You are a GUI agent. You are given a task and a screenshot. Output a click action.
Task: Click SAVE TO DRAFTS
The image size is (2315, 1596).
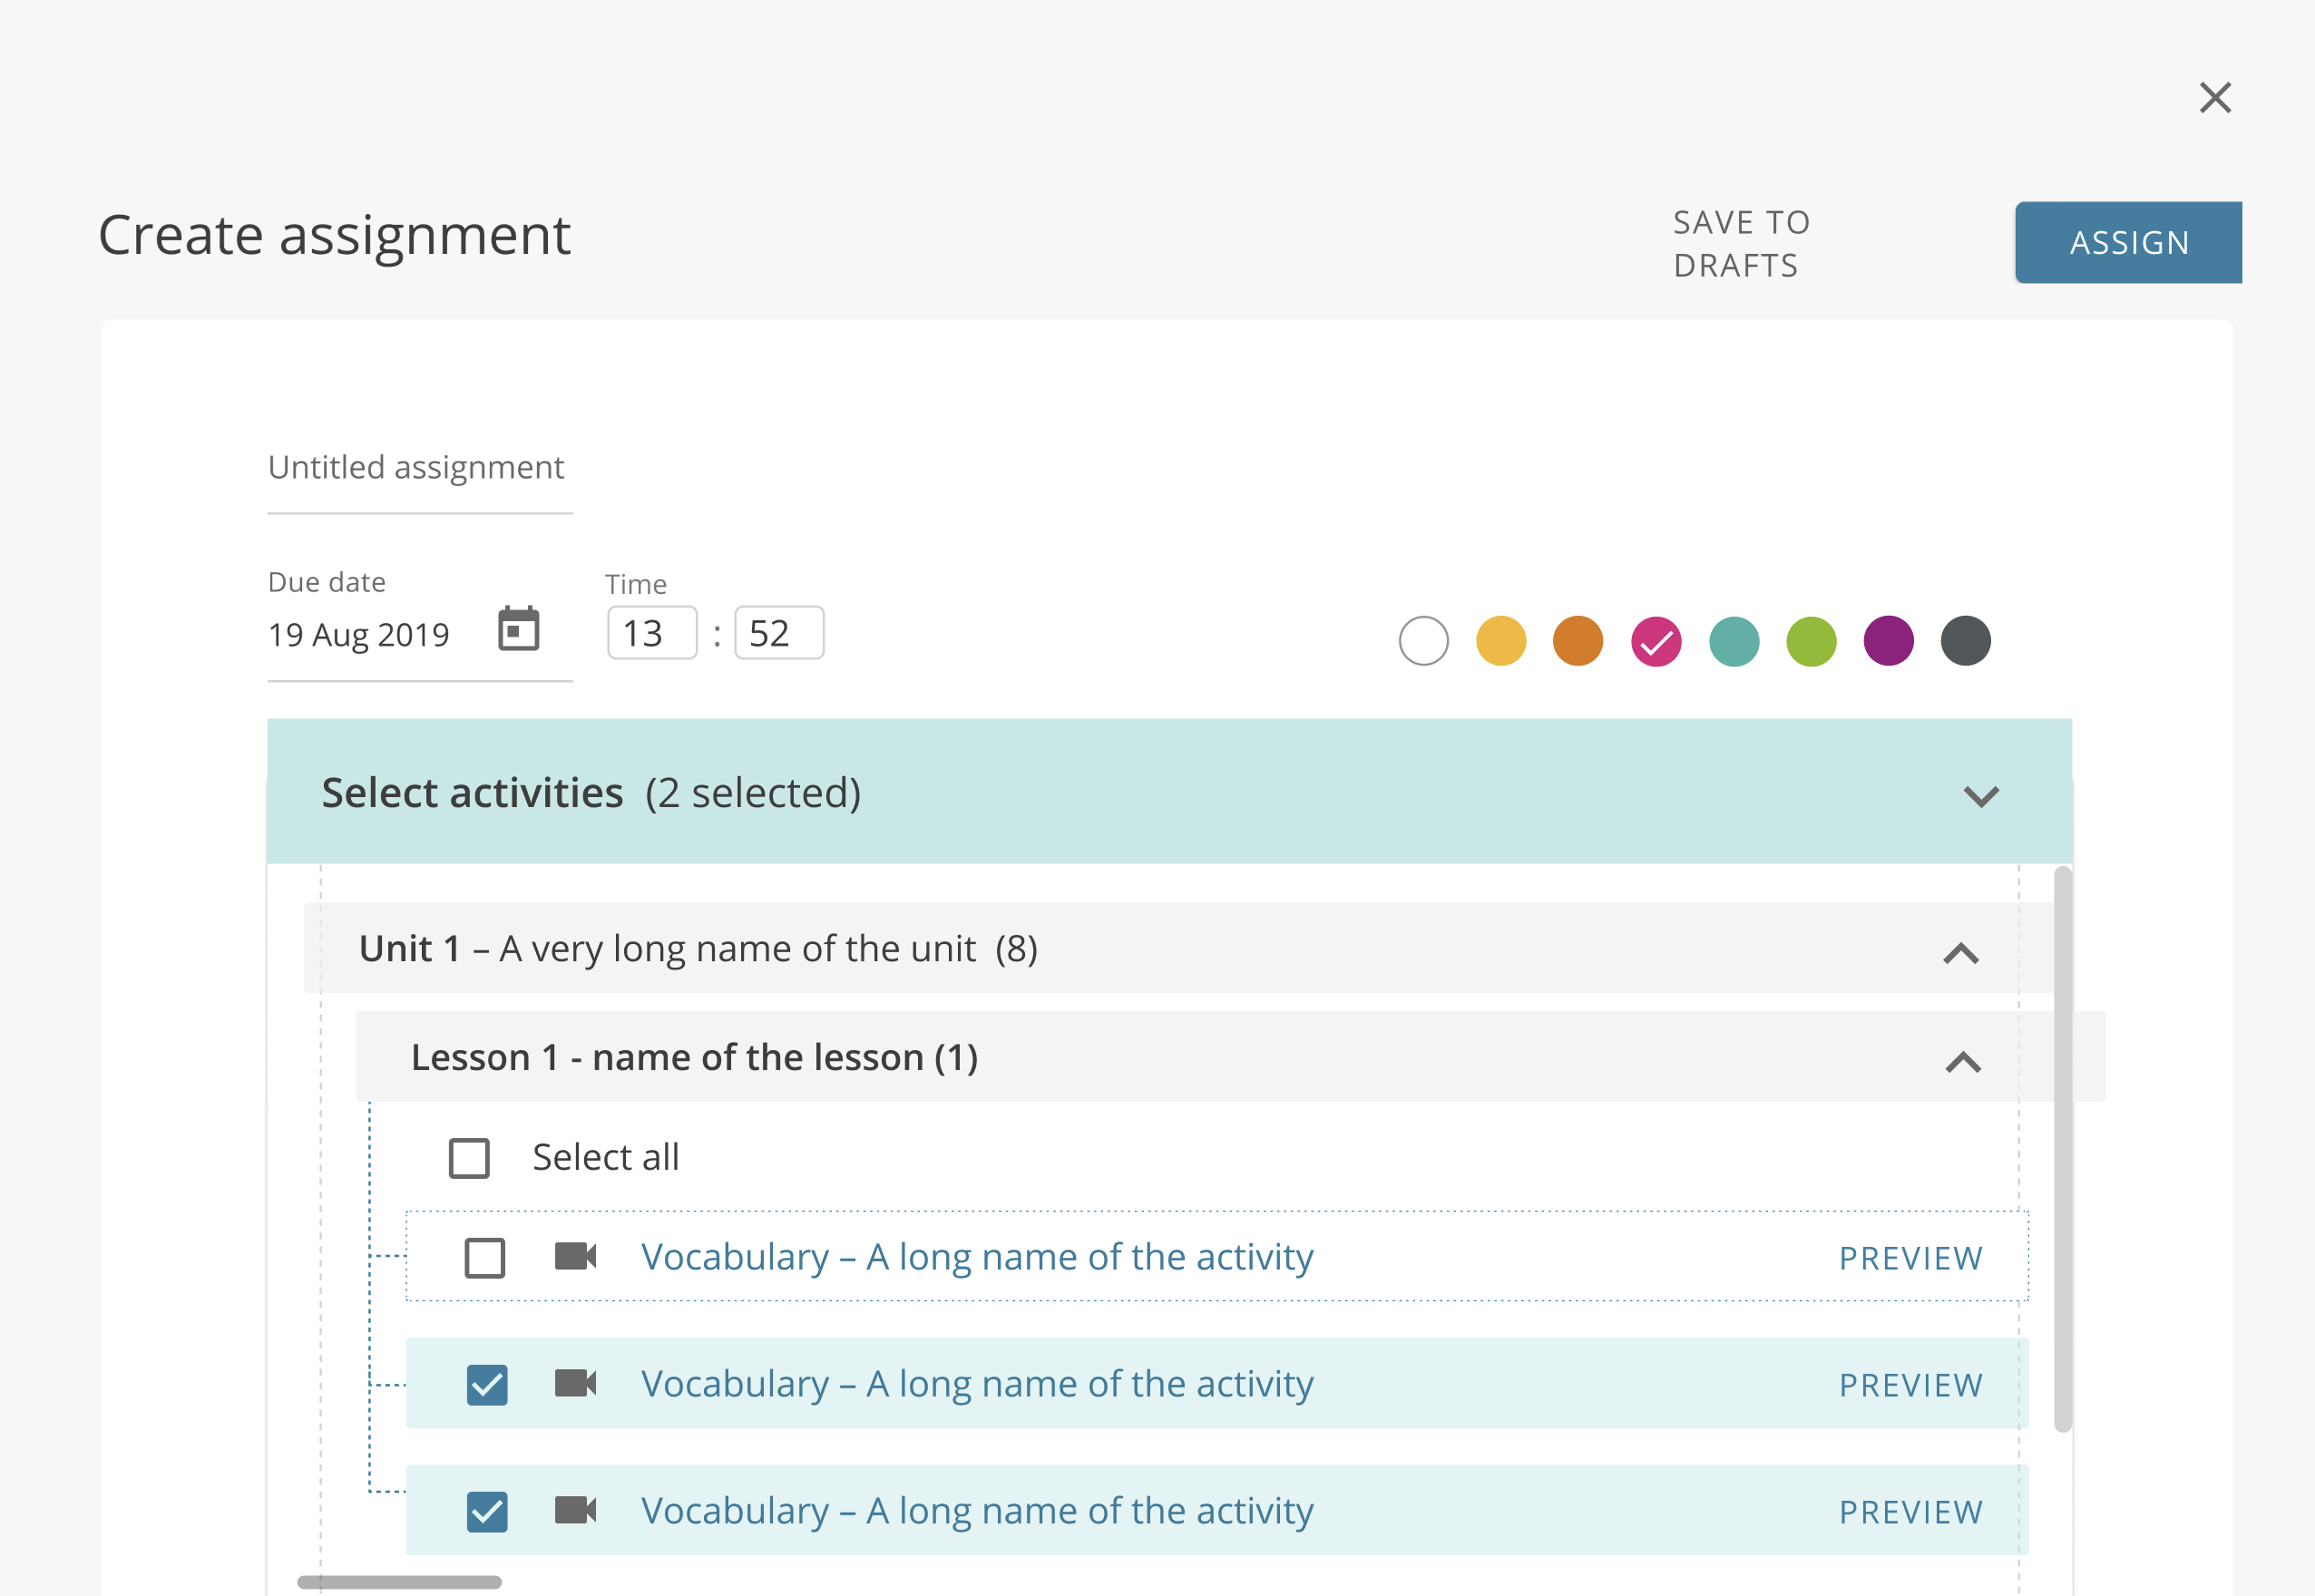(1741, 244)
